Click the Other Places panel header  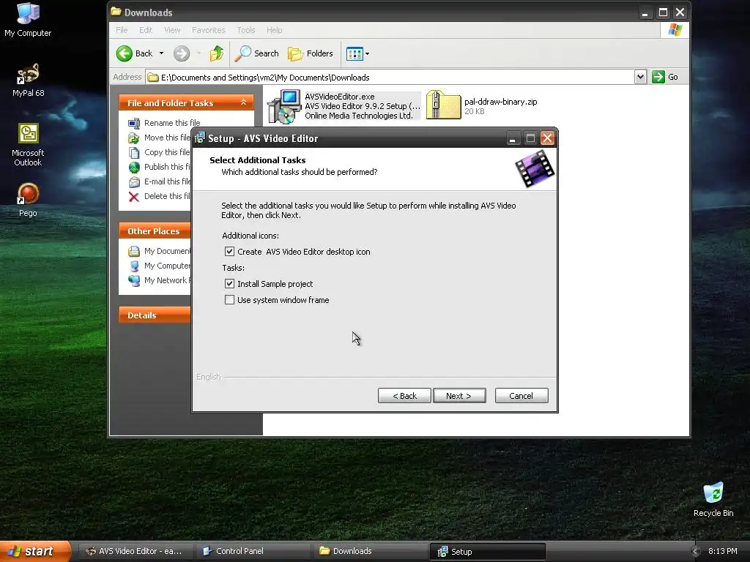155,231
